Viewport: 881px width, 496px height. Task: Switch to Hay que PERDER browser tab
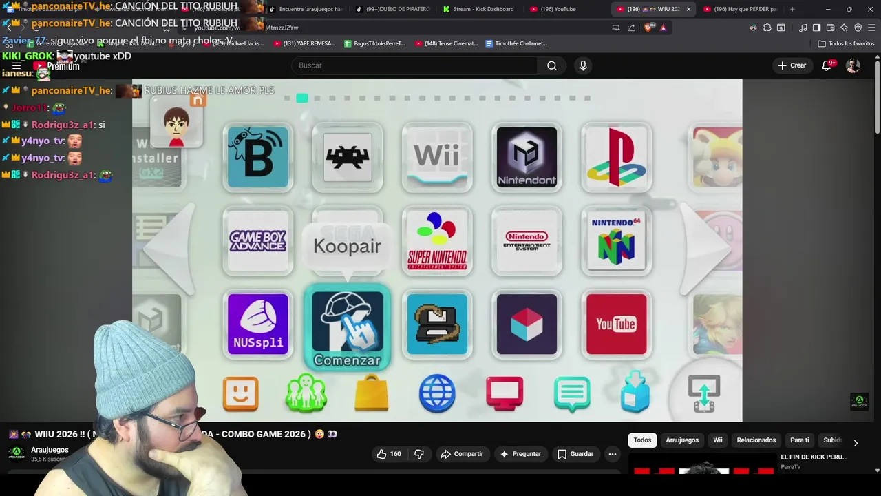(x=740, y=9)
